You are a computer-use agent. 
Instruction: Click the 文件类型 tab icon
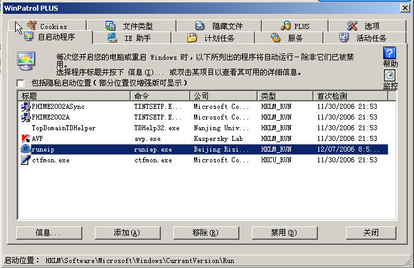click(110, 26)
